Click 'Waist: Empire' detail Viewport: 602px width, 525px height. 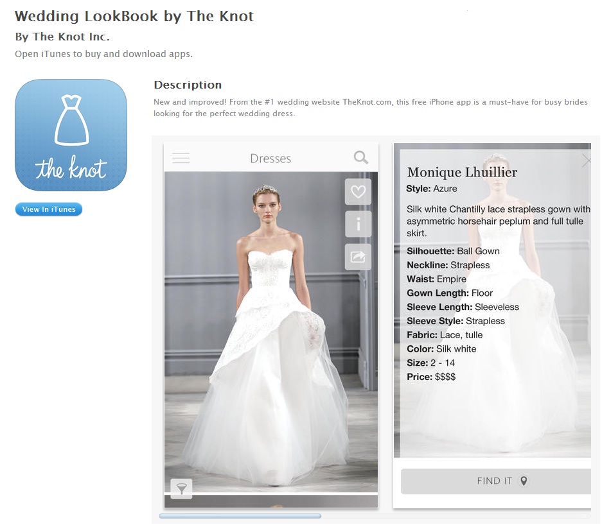click(x=436, y=279)
